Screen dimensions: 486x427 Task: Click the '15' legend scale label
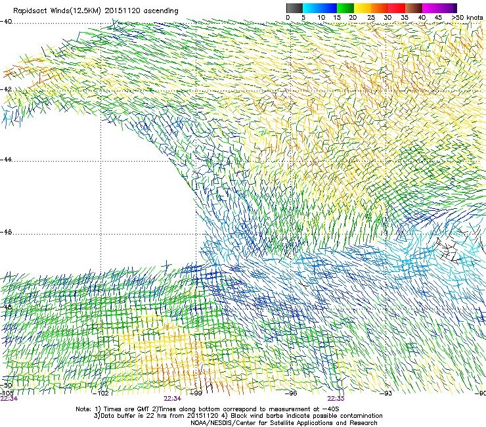pyautogui.click(x=337, y=18)
